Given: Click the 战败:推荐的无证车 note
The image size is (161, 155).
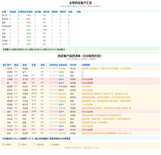Looking at the screenshot, I should [95, 123].
